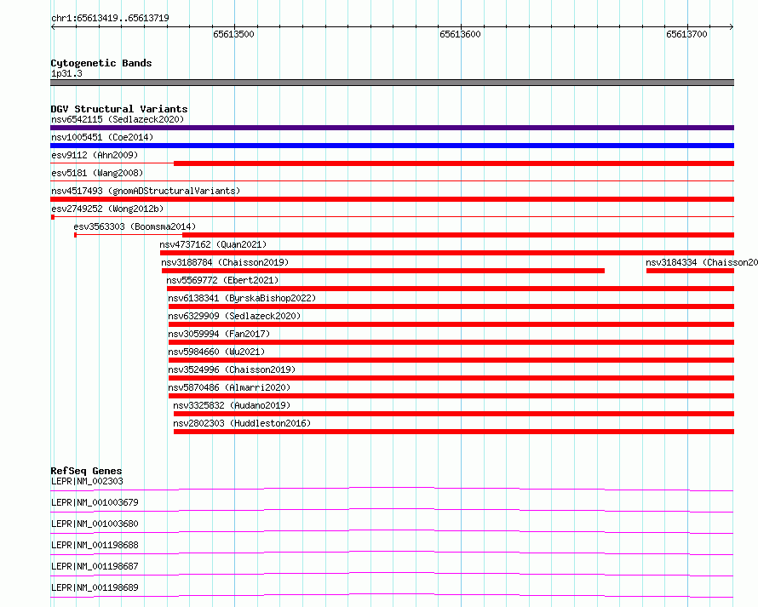Select esv3563303 (Boomsma2014) variant label
Image resolution: width=758 pixels, height=607 pixels.
(135, 226)
